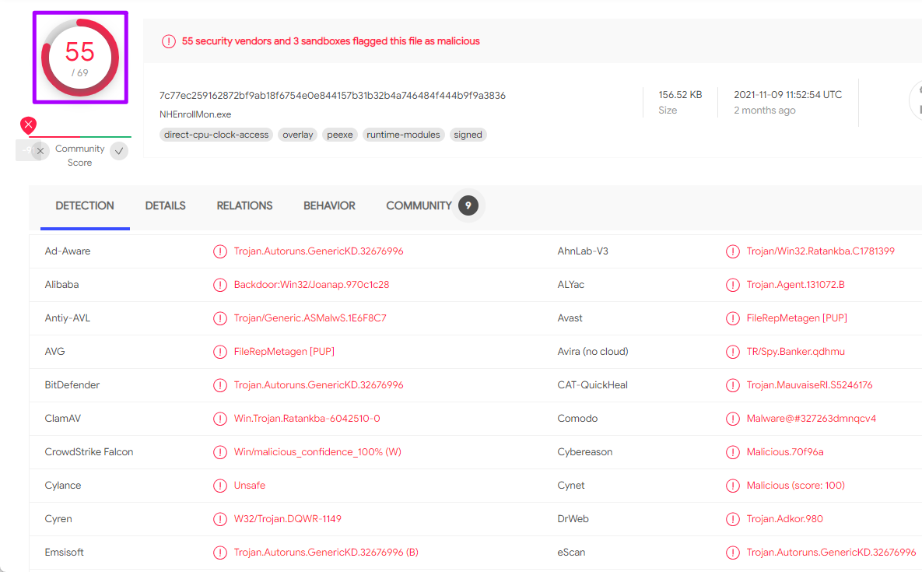Click the Ad-Aware detection alert icon
The width and height of the screenshot is (922, 572).
click(220, 251)
